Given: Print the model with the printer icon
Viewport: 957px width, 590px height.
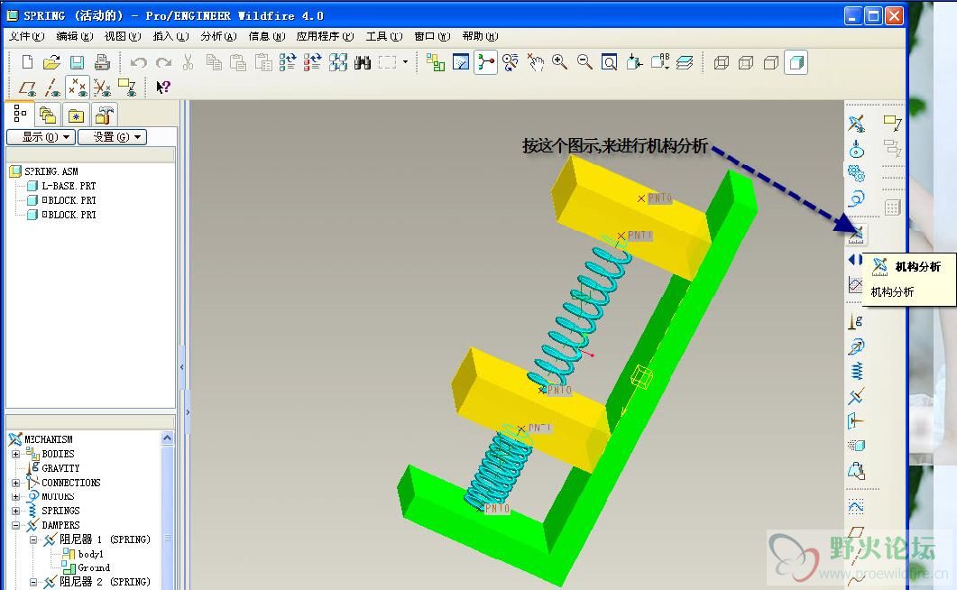Looking at the screenshot, I should pyautogui.click(x=102, y=62).
